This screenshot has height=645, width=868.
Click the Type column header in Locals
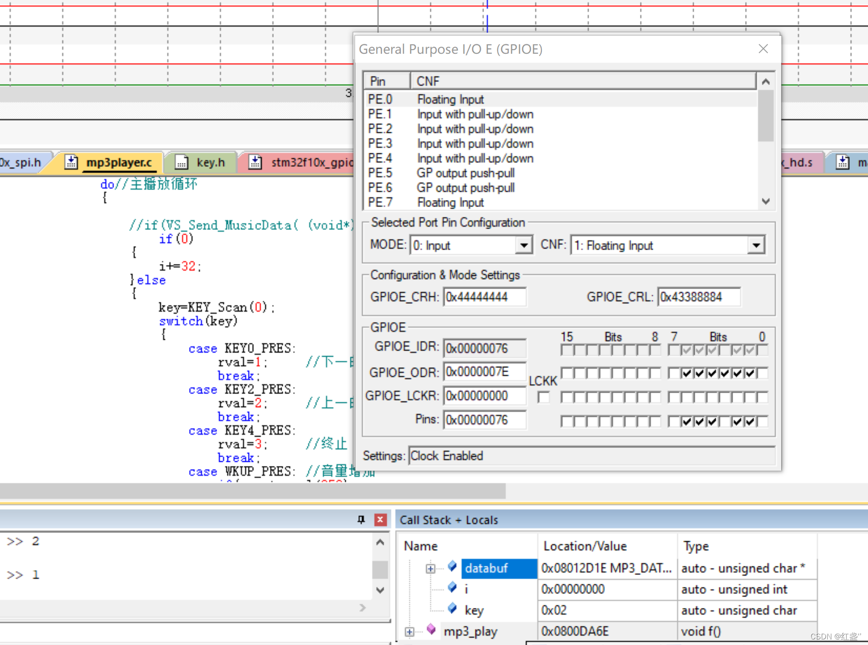[747, 546]
